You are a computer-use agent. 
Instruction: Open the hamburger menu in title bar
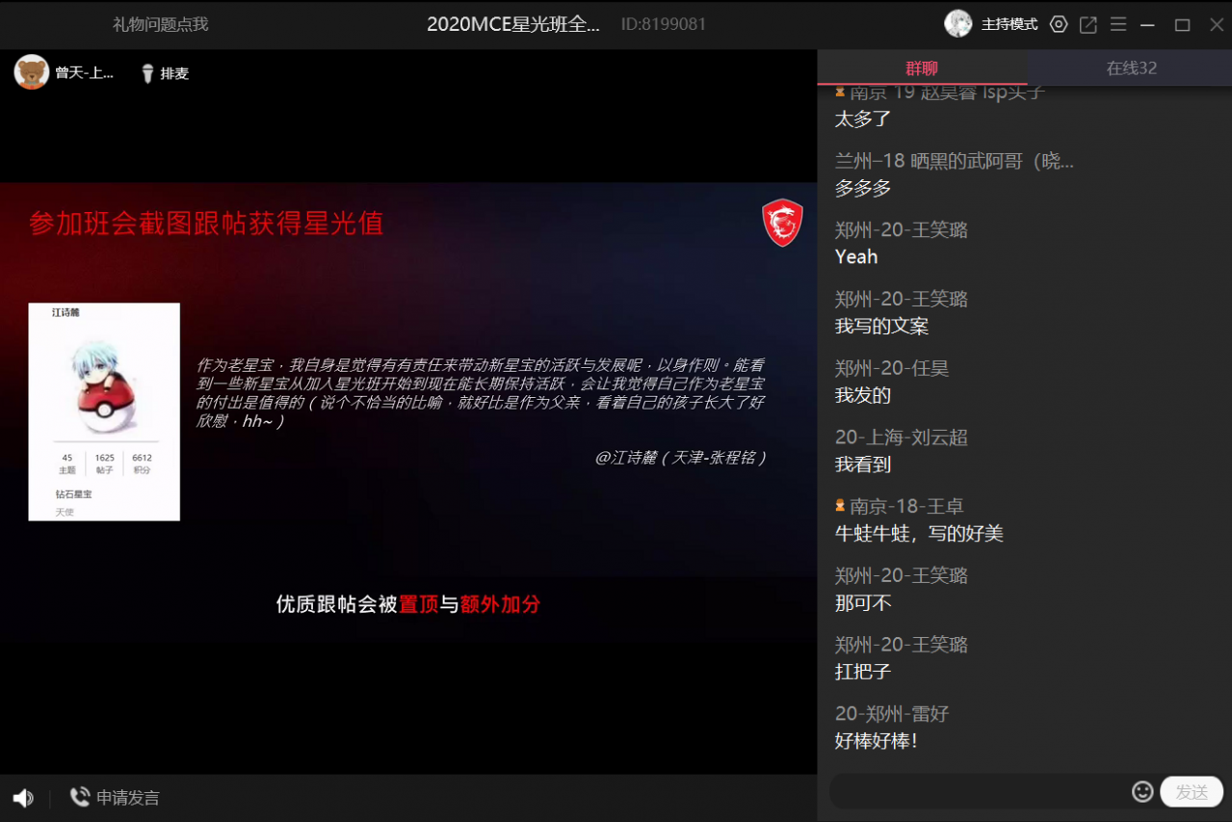[x=1118, y=25]
